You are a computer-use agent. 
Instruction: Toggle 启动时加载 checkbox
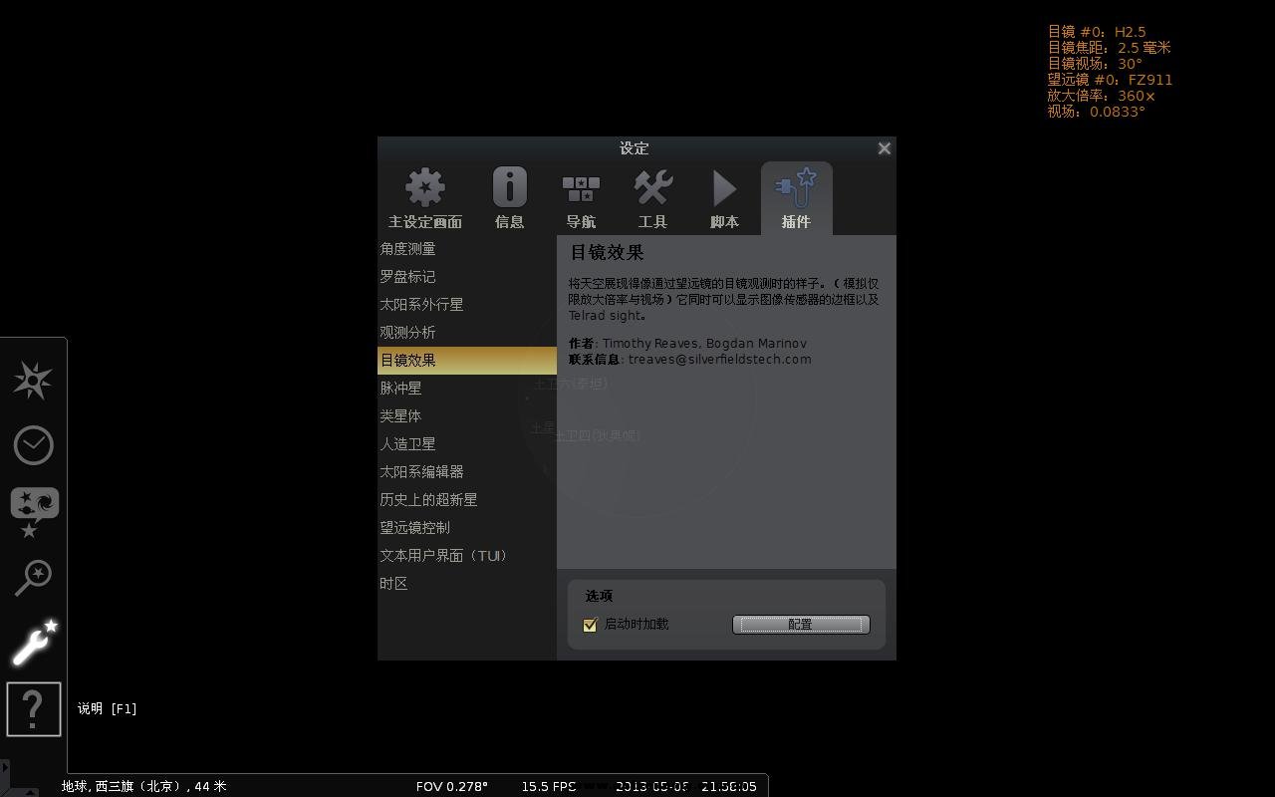(x=590, y=625)
